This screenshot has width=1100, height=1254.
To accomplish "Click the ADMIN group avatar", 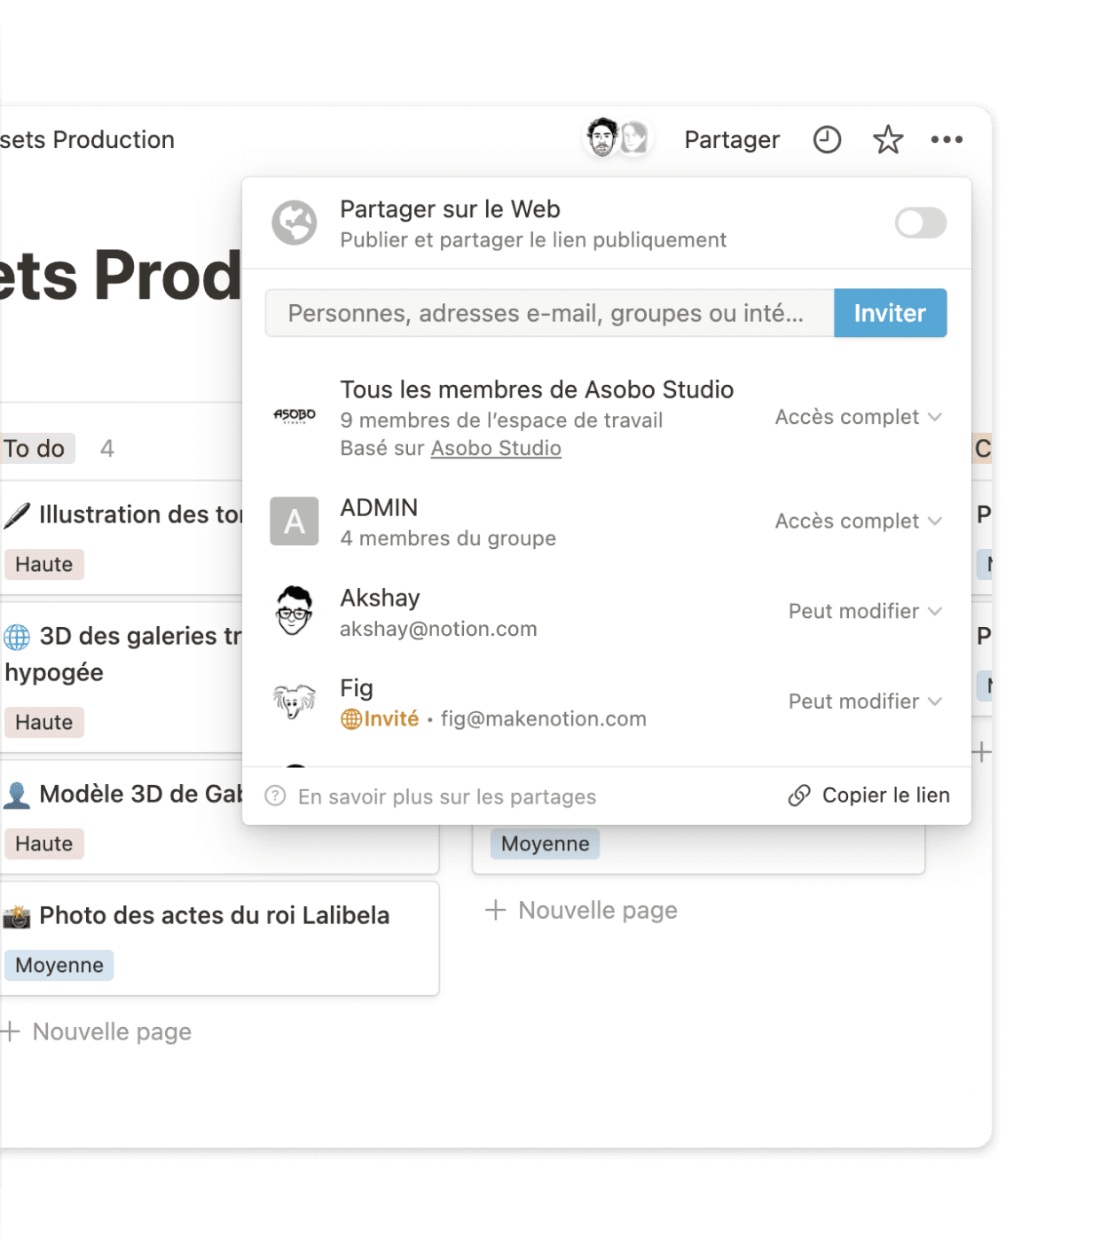I will click(x=295, y=521).
